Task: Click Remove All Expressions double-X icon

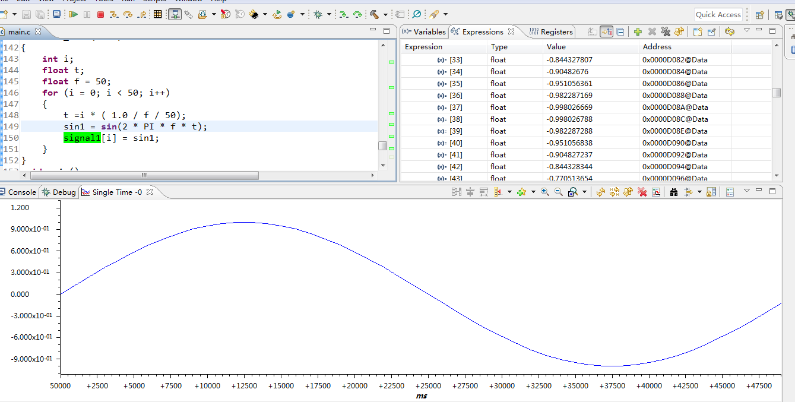Action: (666, 31)
